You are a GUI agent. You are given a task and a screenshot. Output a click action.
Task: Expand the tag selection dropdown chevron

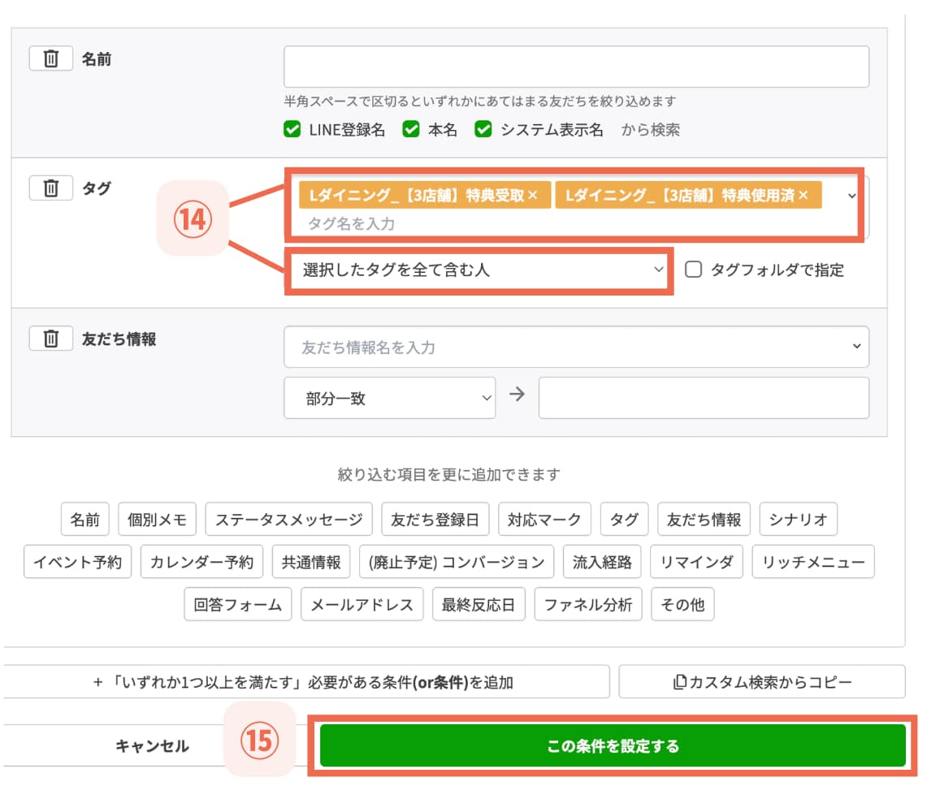coord(851,196)
